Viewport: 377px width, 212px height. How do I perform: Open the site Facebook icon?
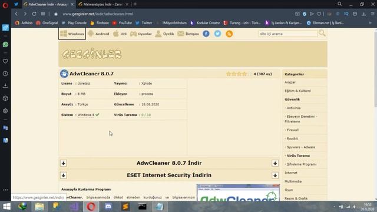pos(206,34)
